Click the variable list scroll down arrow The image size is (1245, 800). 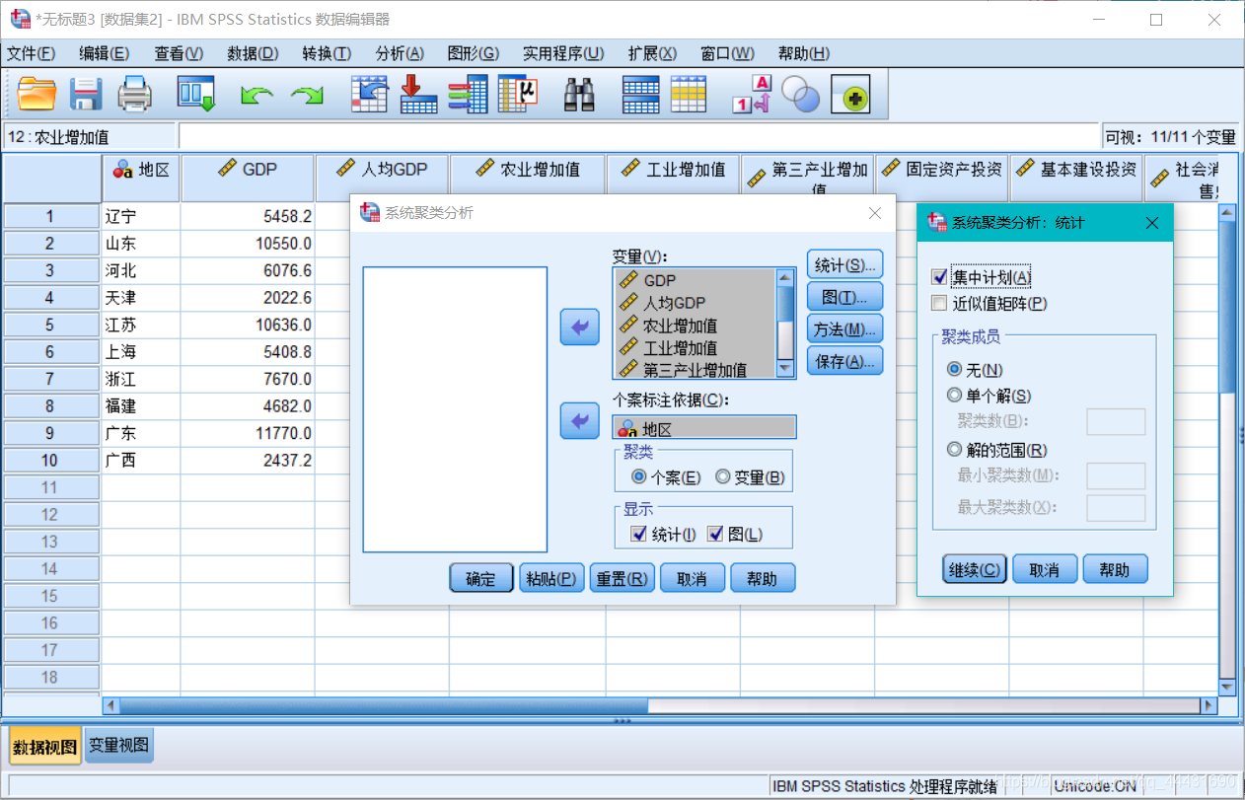786,369
